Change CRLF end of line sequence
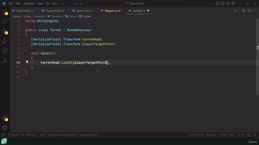Screen dimensions: 259x145 click(x=231, y=135)
